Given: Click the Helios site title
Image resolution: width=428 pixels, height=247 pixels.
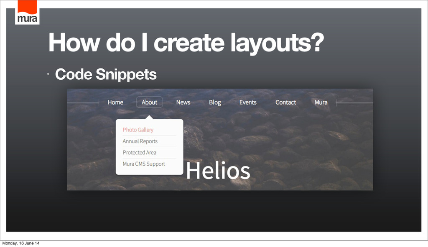Looking at the screenshot, I should tap(218, 171).
